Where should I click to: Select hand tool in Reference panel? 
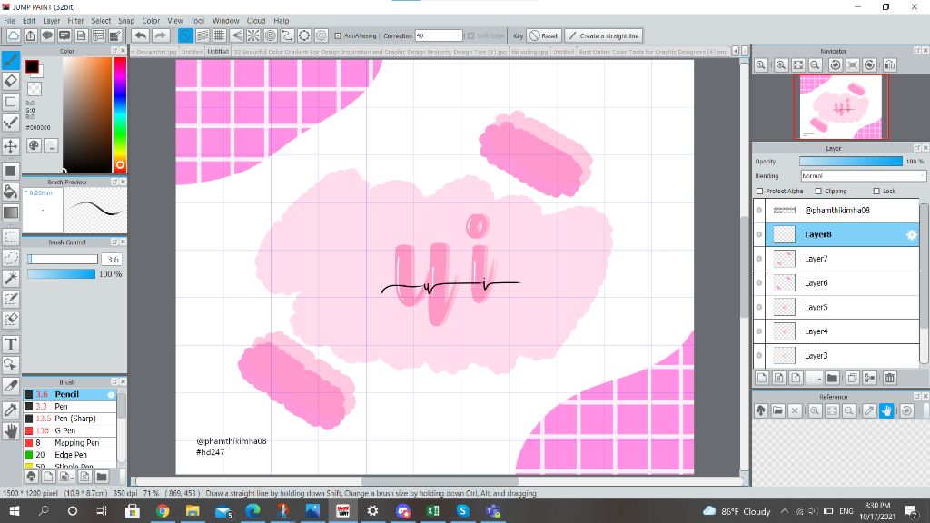tap(886, 410)
